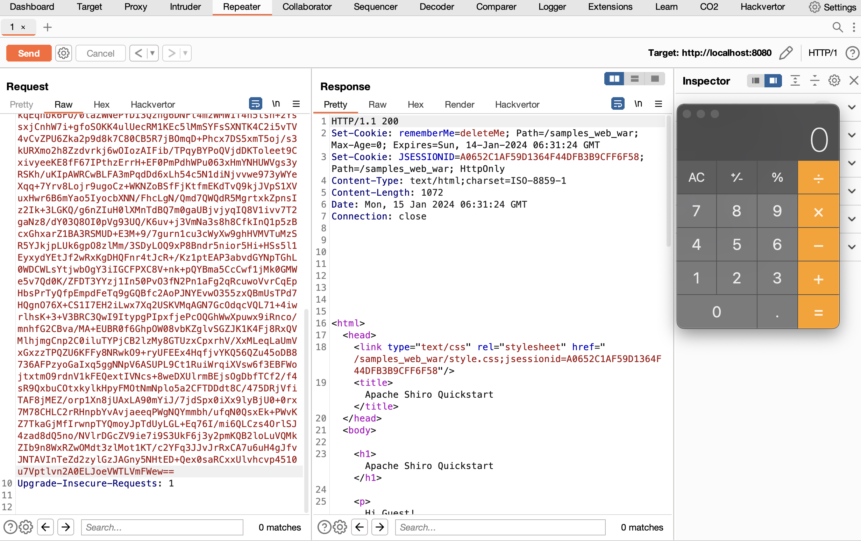
Task: Expand all Inspector sections icon
Action: pos(795,81)
